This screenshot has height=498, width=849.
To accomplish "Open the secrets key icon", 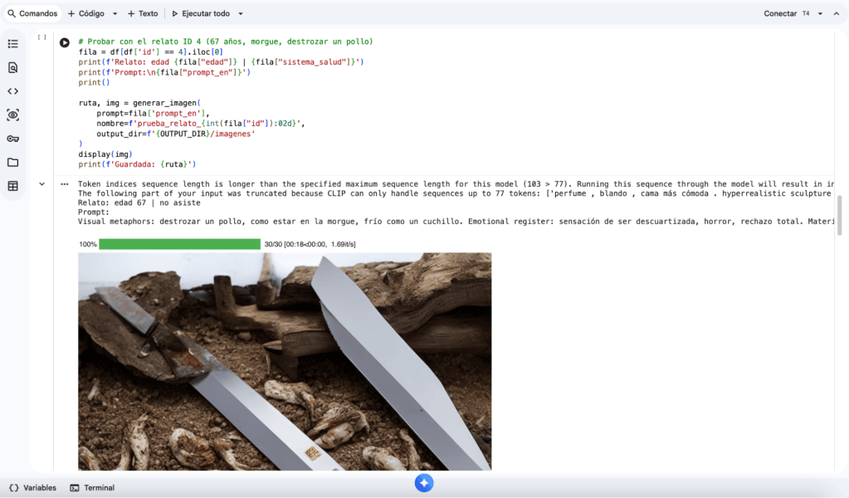I will pyautogui.click(x=13, y=139).
